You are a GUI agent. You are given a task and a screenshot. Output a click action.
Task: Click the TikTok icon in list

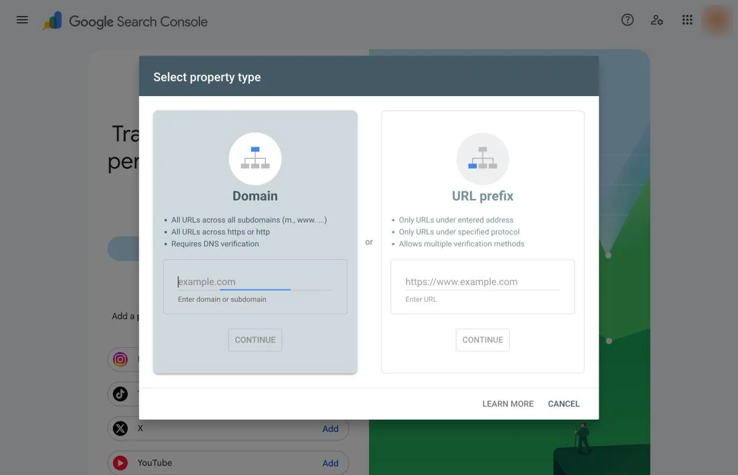point(120,394)
